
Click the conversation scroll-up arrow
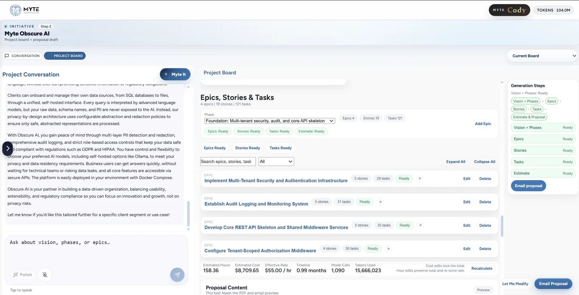point(188,87)
